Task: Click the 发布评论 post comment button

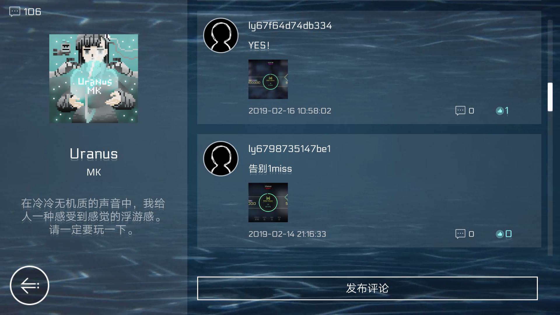Action: [x=367, y=288]
